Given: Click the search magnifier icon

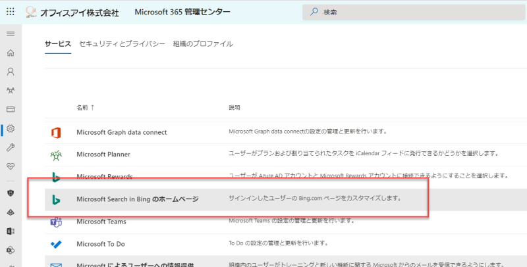Looking at the screenshot, I should [x=314, y=12].
